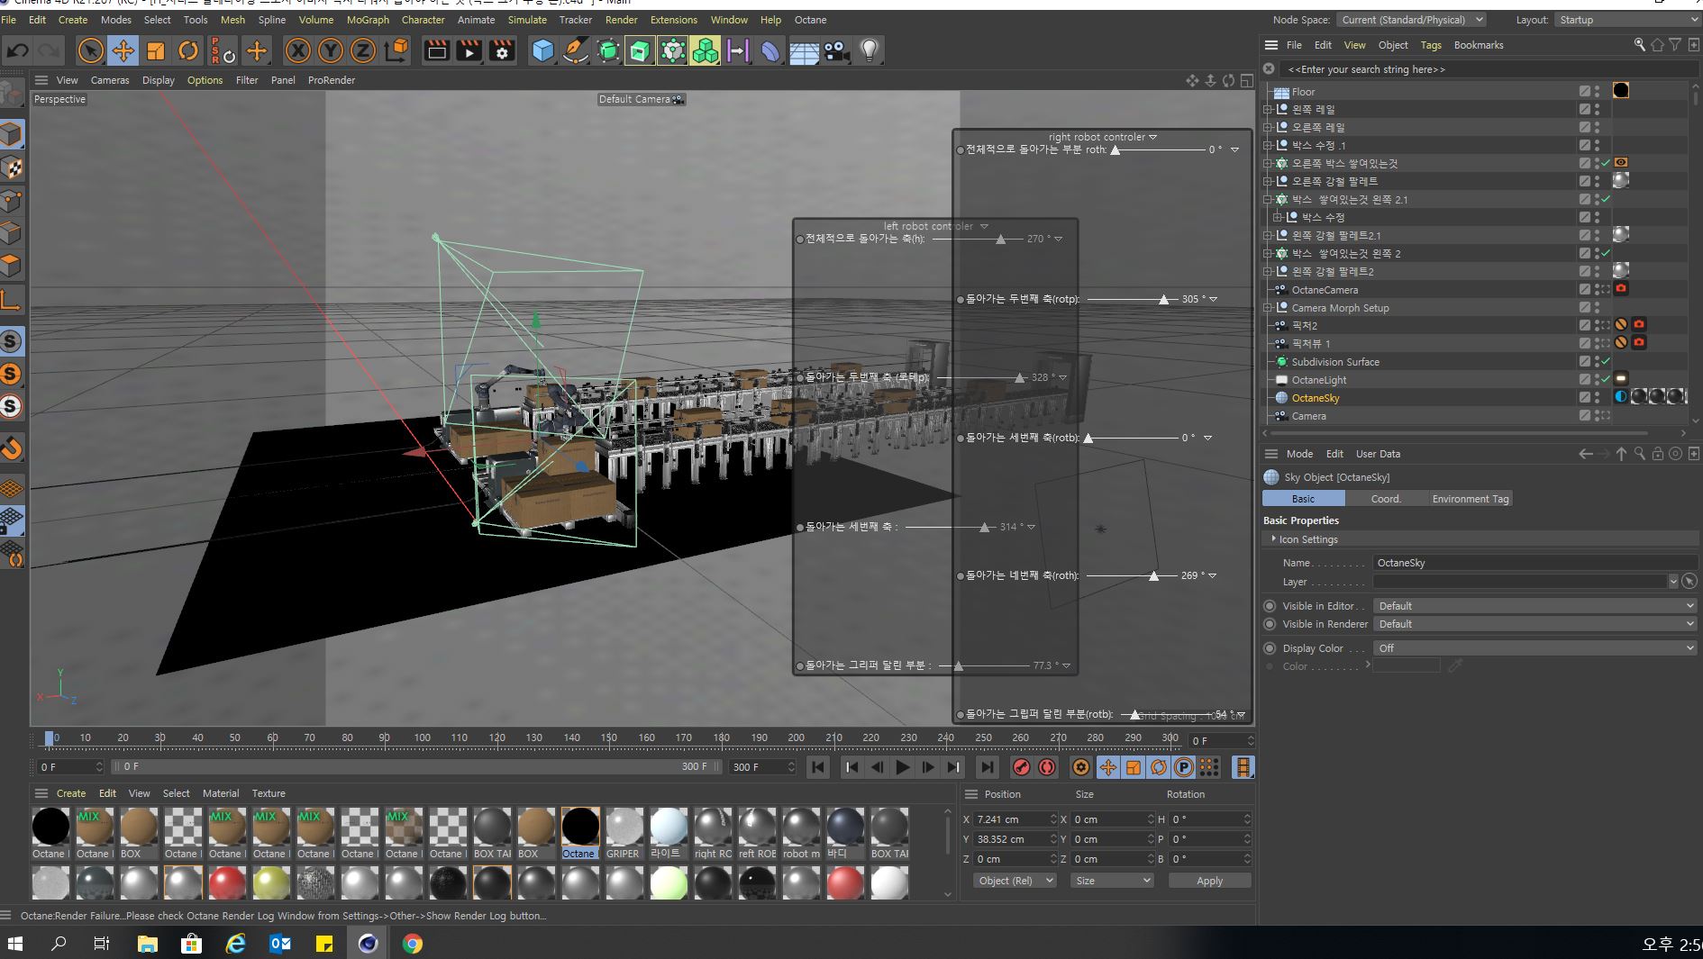Switch to Polygons mode icon
This screenshot has width=1703, height=959.
point(11,266)
